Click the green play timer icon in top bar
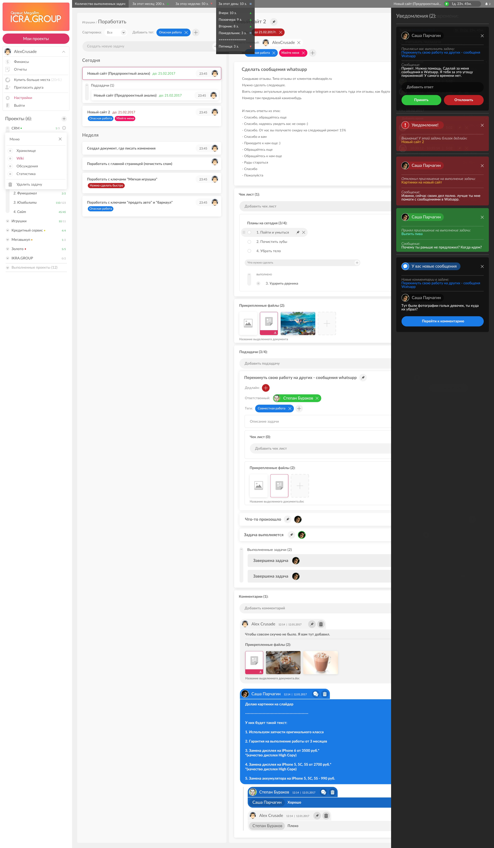This screenshot has height=848, width=494. point(447,4)
